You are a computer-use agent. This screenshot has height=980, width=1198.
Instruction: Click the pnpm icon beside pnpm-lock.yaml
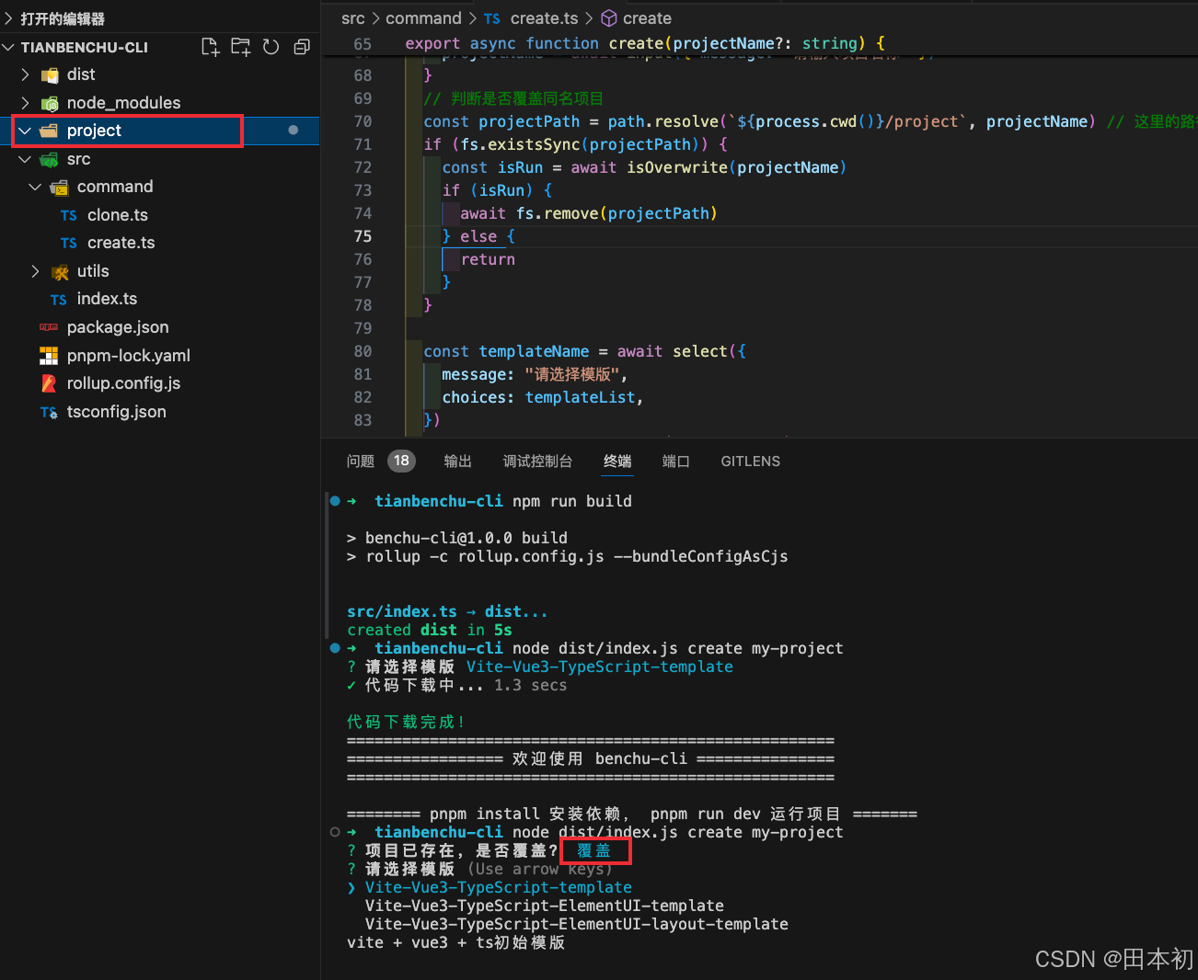(x=49, y=356)
